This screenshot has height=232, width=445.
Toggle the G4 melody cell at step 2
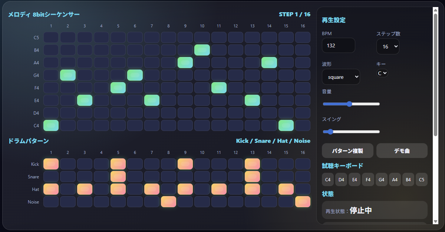click(x=68, y=75)
